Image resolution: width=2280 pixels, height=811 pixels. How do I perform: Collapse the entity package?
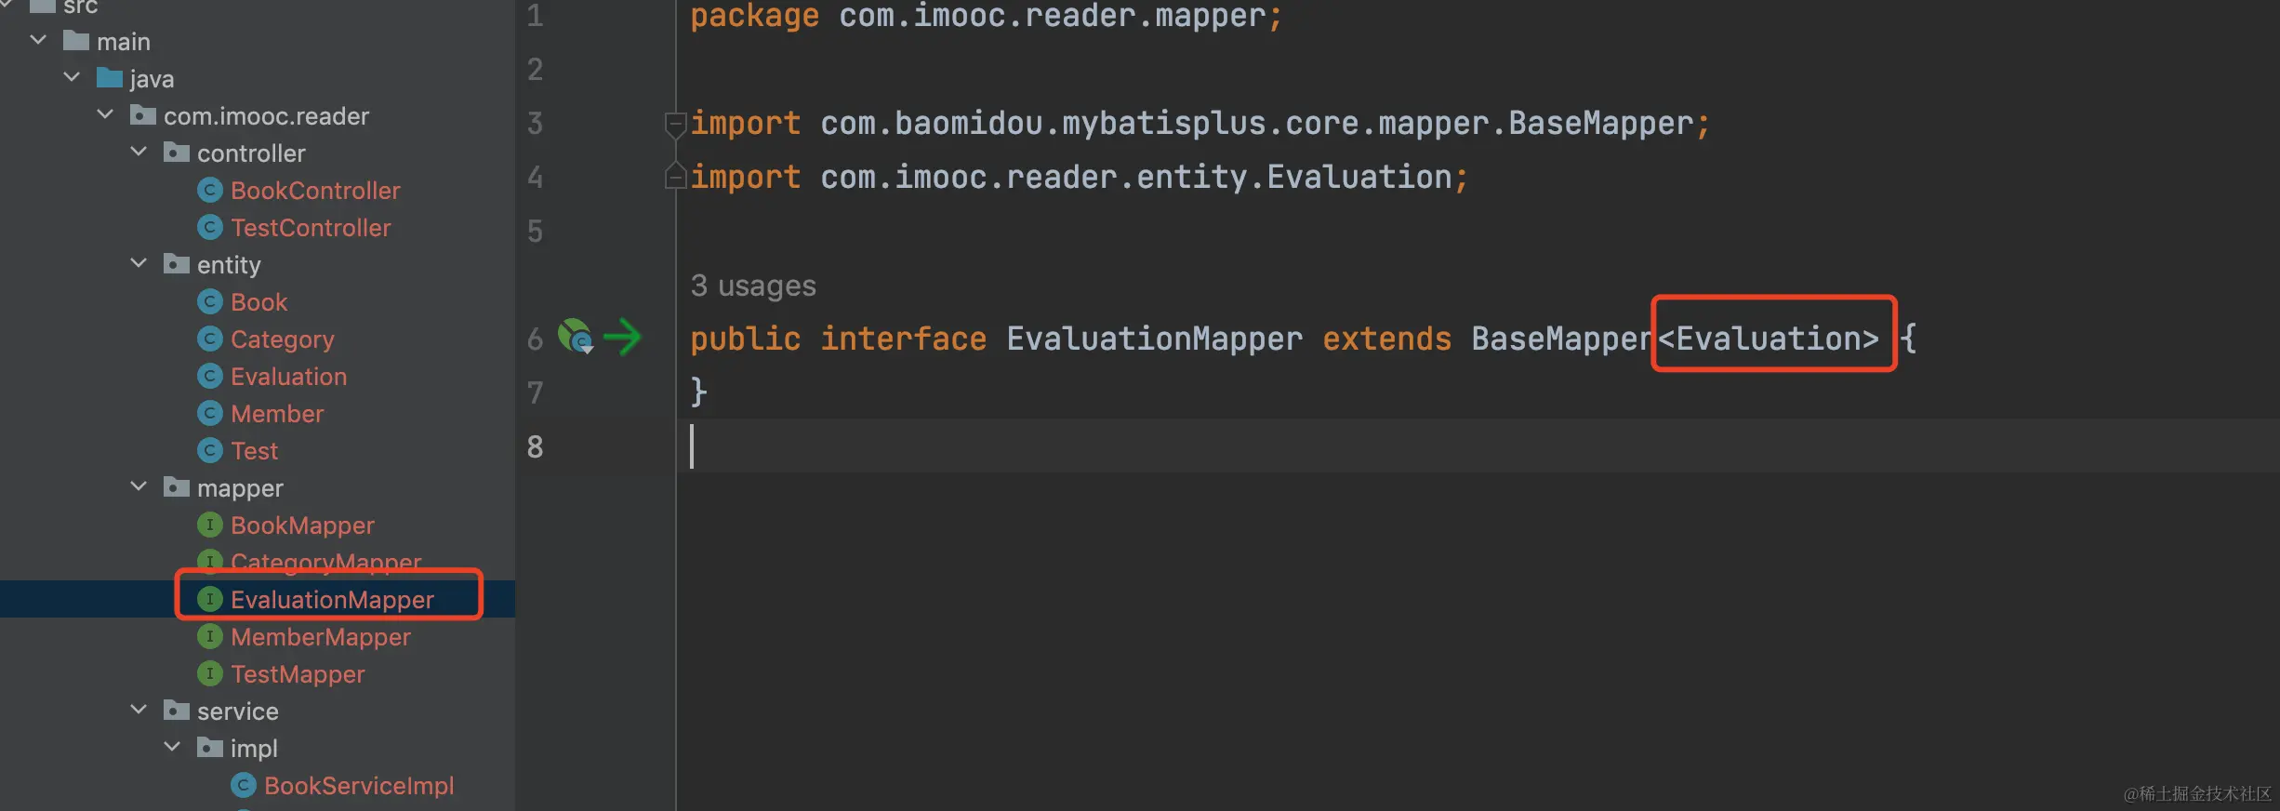pyautogui.click(x=139, y=264)
